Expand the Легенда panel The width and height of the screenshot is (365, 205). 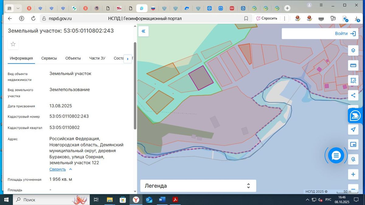point(198,186)
